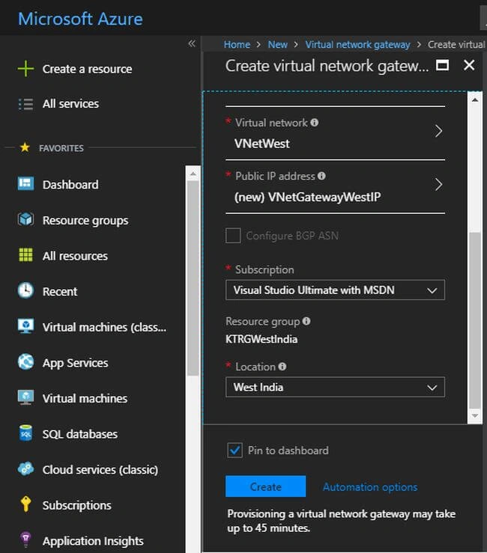Click the Application Insights bulb icon
The height and width of the screenshot is (553, 487).
25,540
